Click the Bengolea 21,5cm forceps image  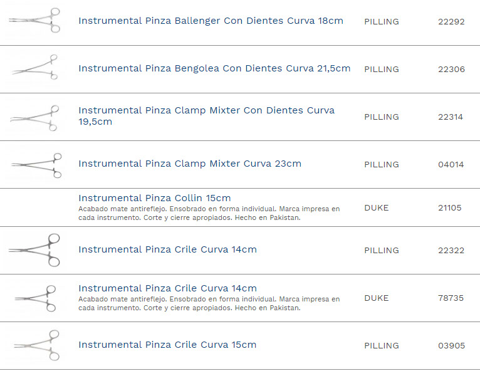tap(35, 68)
